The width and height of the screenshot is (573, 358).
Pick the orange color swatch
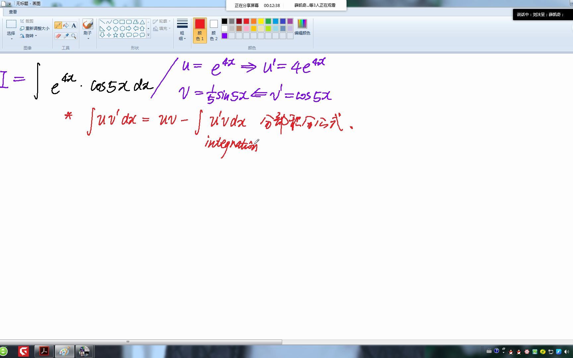tap(254, 21)
